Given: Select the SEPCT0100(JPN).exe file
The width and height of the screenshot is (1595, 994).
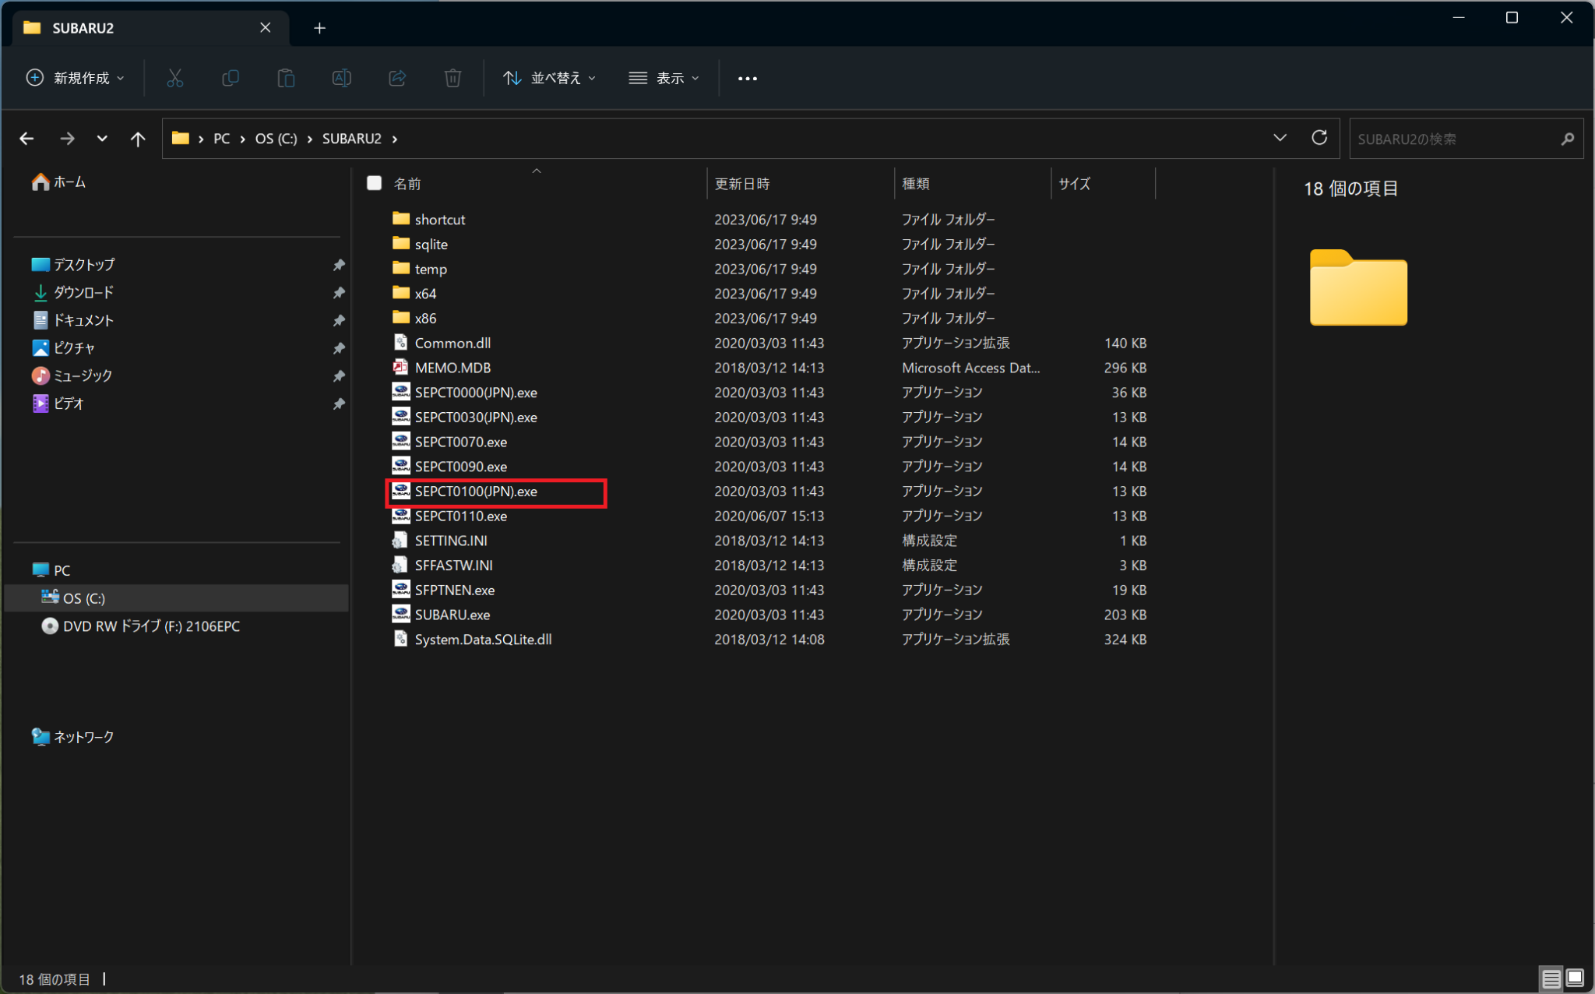Looking at the screenshot, I should pyautogui.click(x=476, y=492).
